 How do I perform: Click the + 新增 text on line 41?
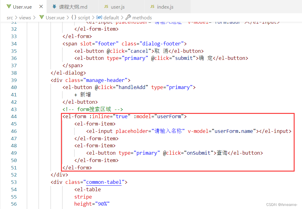[x=83, y=95]
